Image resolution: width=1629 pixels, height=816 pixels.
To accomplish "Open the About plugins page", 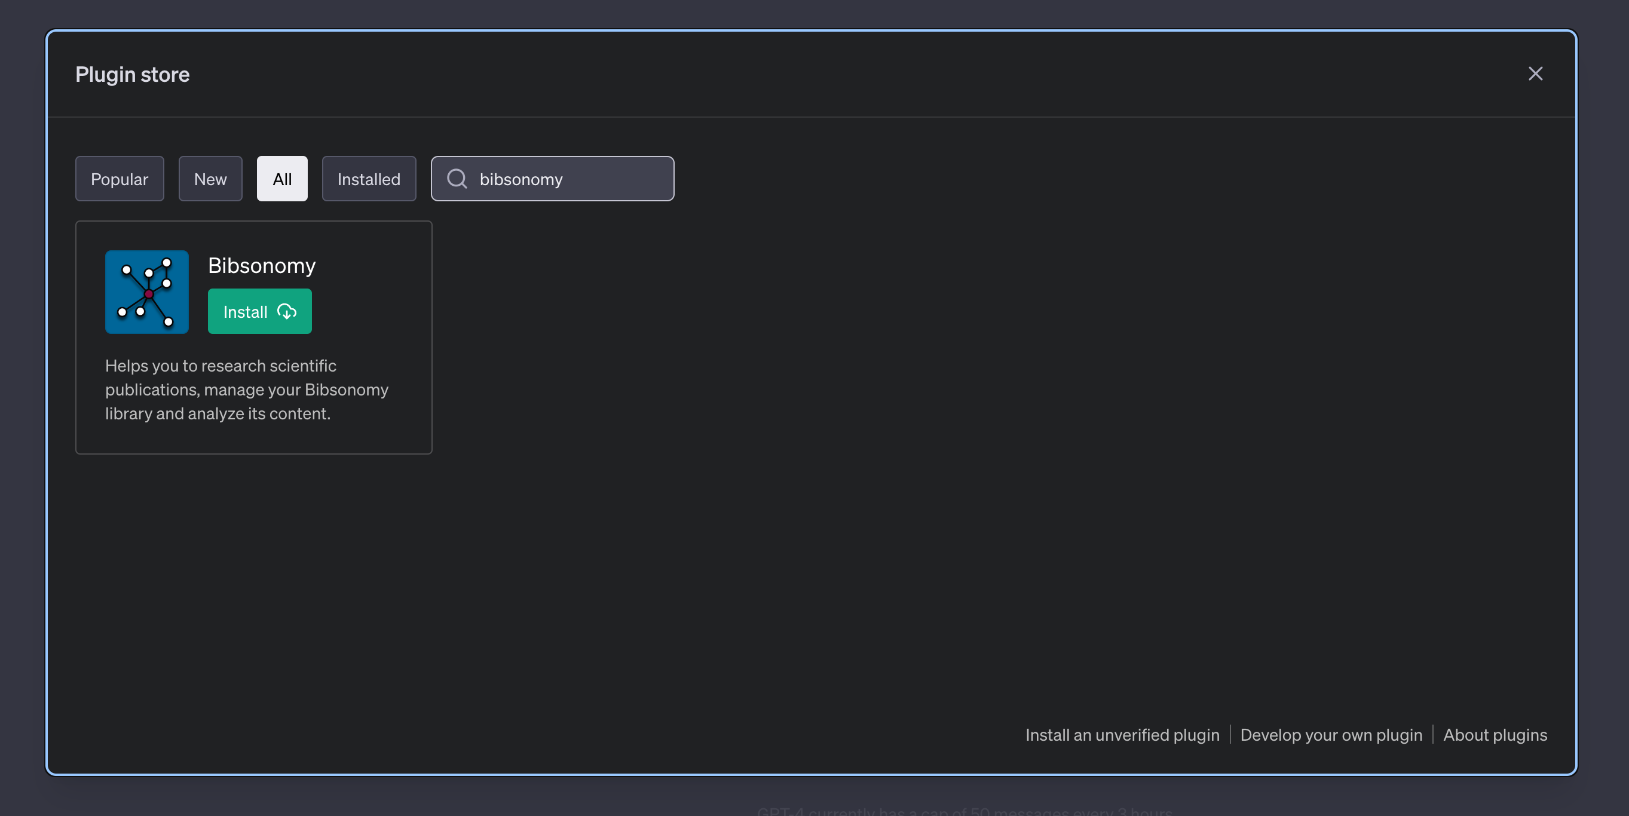I will (x=1495, y=735).
